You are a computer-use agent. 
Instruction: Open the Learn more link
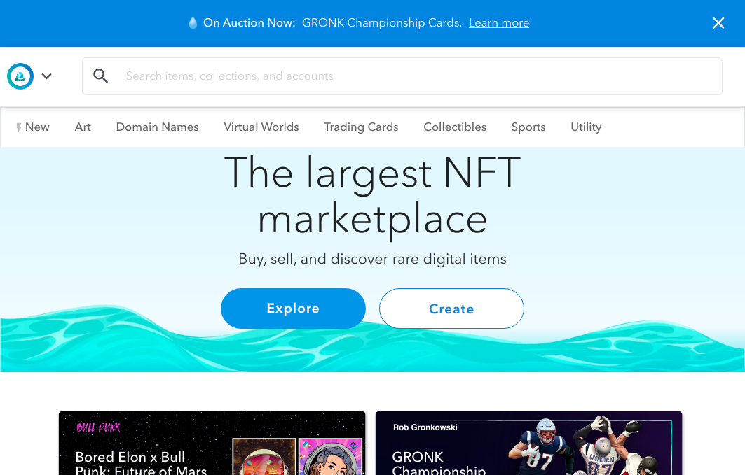499,23
